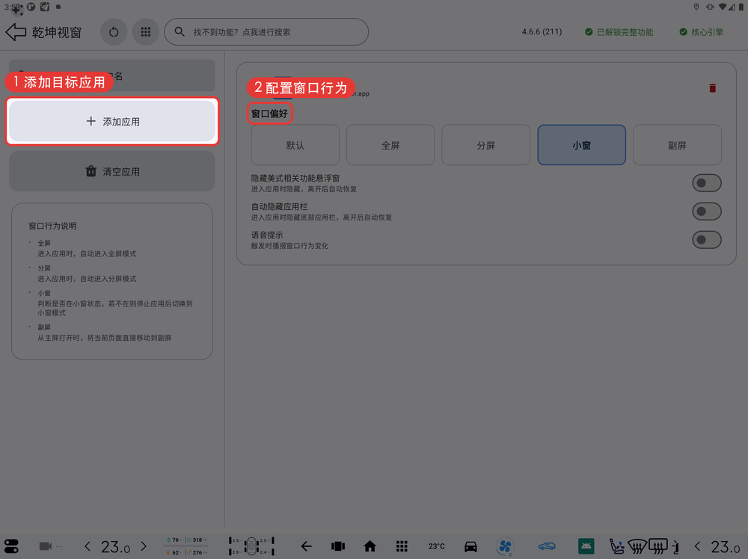Click the 语音提示 label
Screen dimensions: 748x559
click(267, 235)
